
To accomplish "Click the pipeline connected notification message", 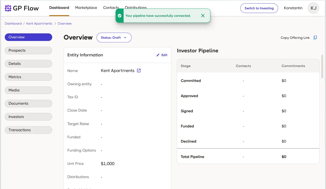I will (158, 16).
